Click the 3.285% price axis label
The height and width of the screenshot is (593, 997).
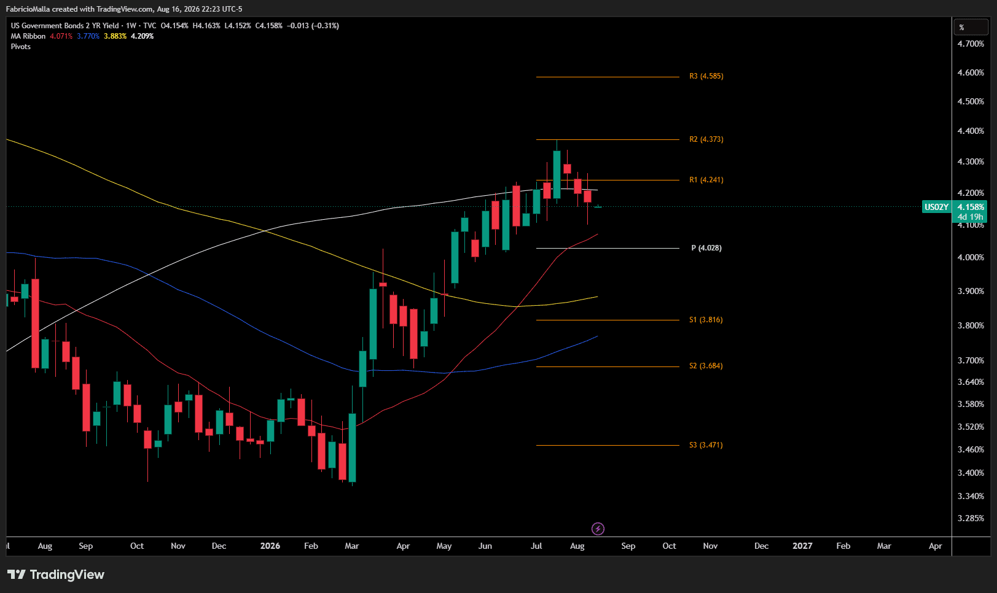click(971, 518)
